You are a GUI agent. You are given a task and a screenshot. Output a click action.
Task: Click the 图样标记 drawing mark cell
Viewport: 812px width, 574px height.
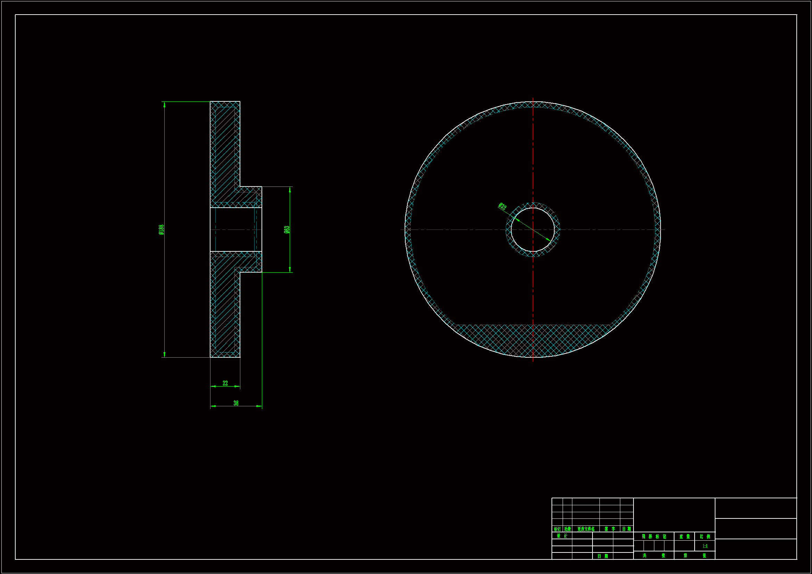pos(654,536)
